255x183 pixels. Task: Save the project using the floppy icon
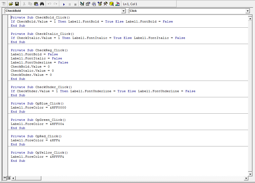(17, 4)
